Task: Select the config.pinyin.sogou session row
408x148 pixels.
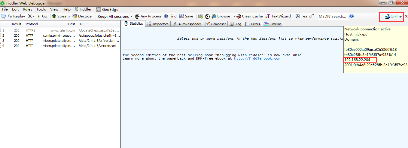Action: click(x=60, y=35)
